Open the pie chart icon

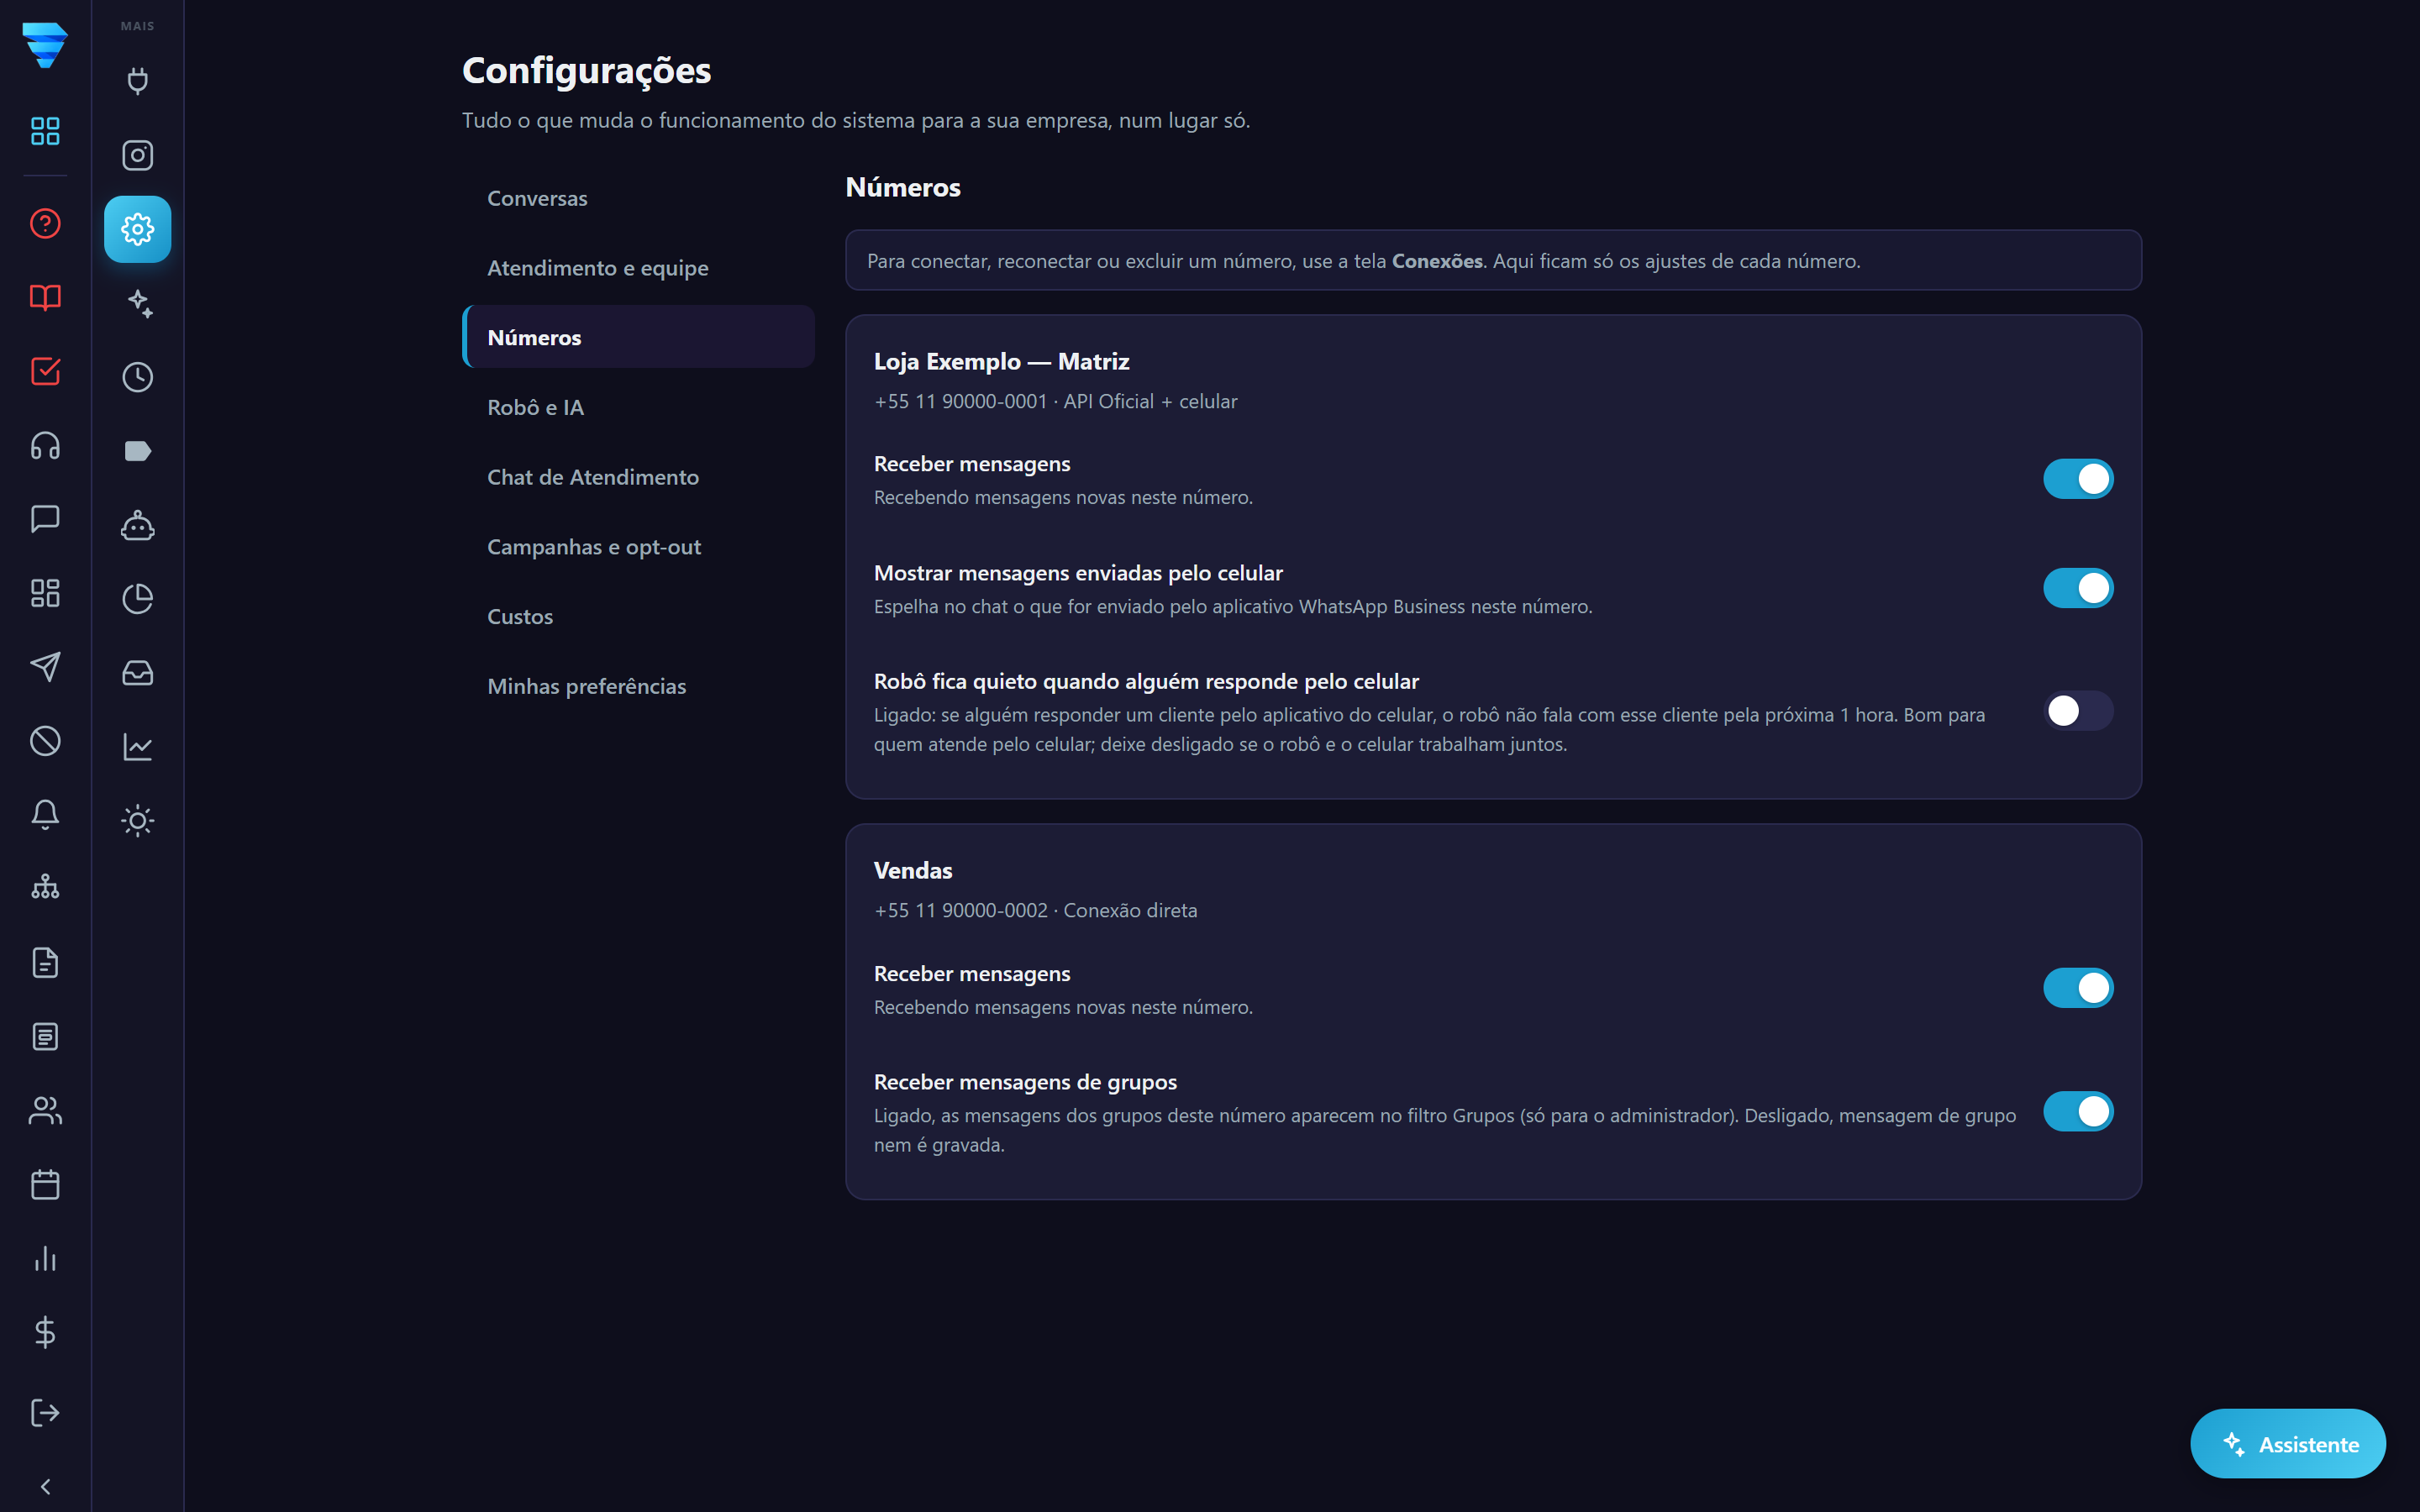[138, 599]
